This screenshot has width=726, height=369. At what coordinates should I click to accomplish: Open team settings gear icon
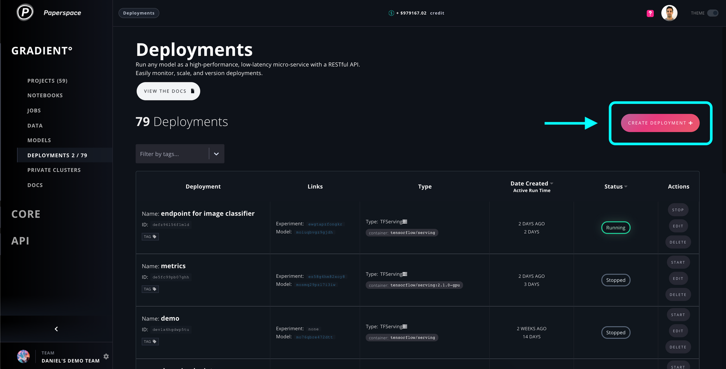(x=106, y=356)
